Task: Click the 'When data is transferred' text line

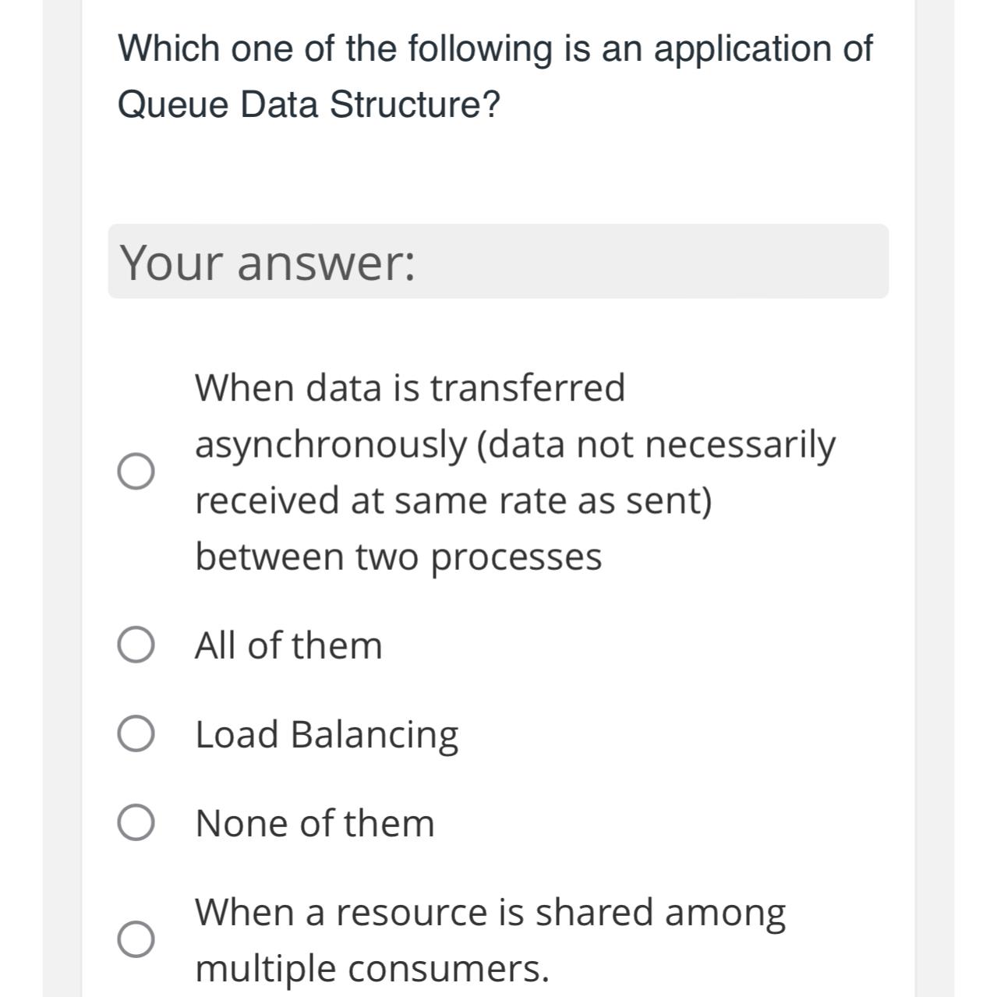Action: (410, 387)
